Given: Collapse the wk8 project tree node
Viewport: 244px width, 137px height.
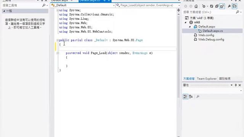Looking at the screenshot, I should pos(186,22).
